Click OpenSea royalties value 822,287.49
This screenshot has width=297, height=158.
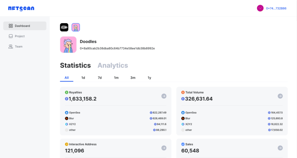pos(159,113)
